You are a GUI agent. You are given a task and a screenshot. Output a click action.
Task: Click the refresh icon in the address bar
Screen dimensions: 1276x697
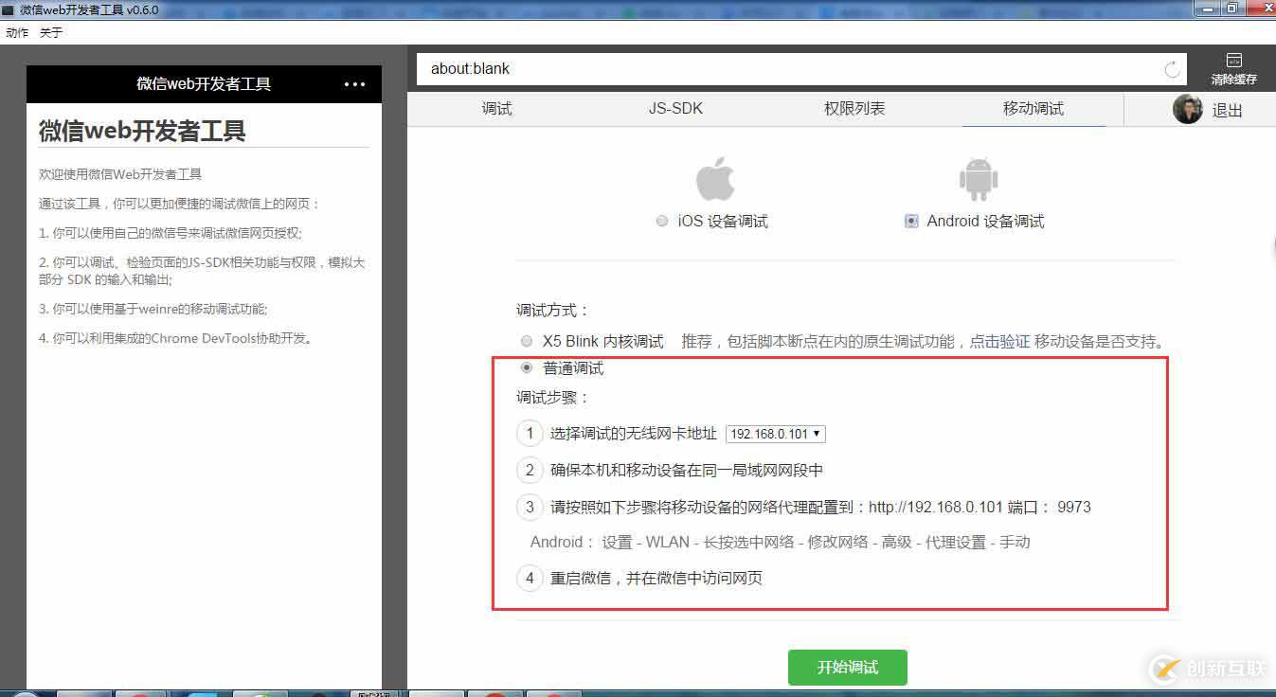click(1172, 69)
